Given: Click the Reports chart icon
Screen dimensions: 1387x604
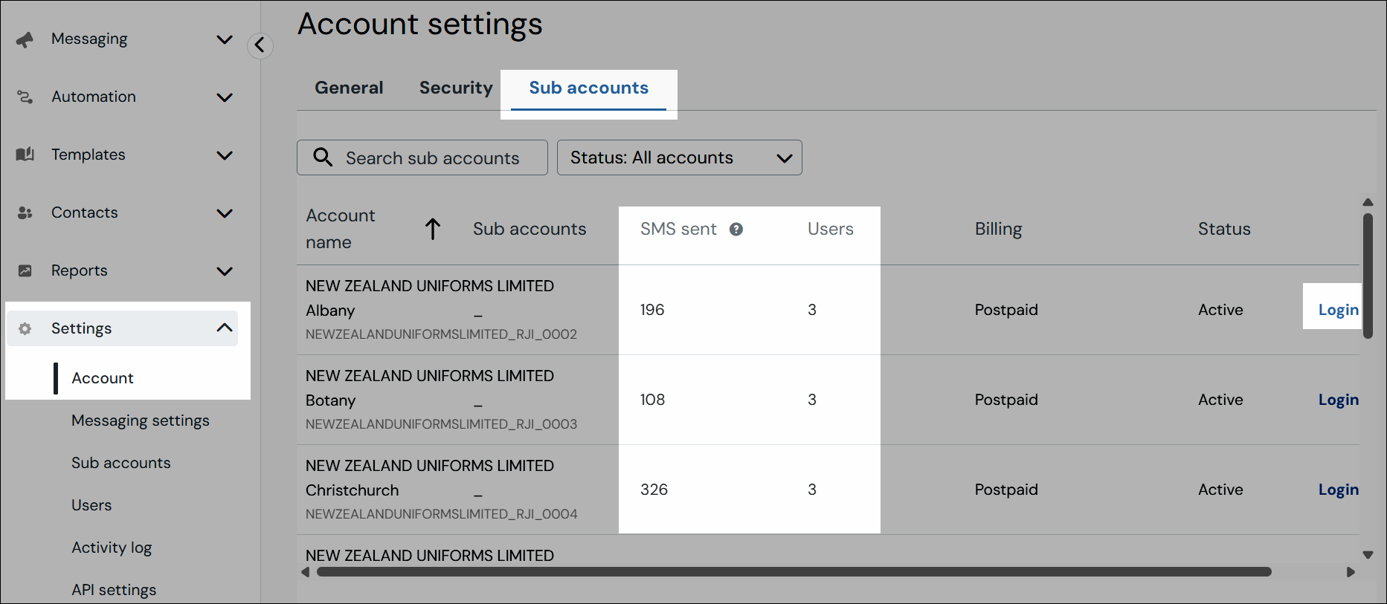Looking at the screenshot, I should pyautogui.click(x=25, y=270).
